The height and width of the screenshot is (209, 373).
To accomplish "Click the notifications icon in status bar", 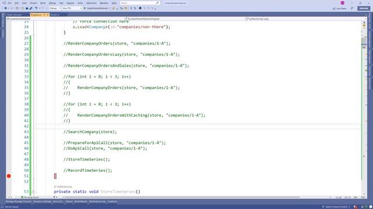I will coord(371,207).
